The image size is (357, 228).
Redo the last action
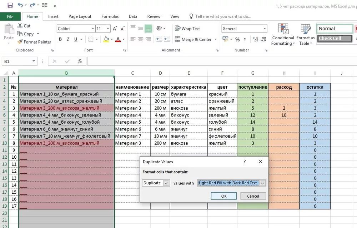coord(32,5)
